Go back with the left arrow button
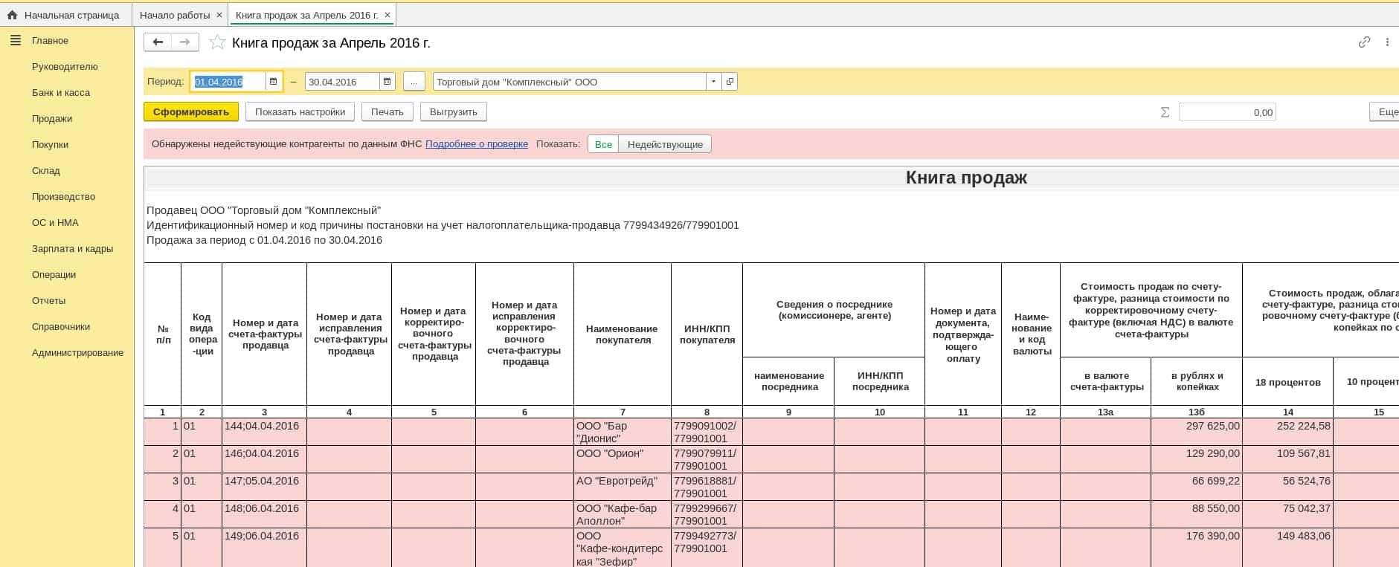 158,42
